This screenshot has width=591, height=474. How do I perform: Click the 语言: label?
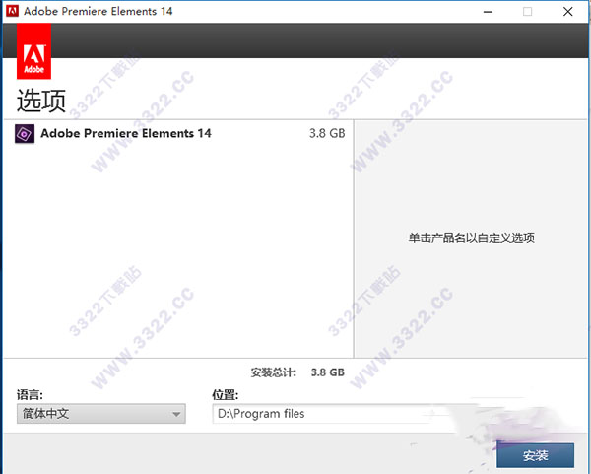point(30,395)
